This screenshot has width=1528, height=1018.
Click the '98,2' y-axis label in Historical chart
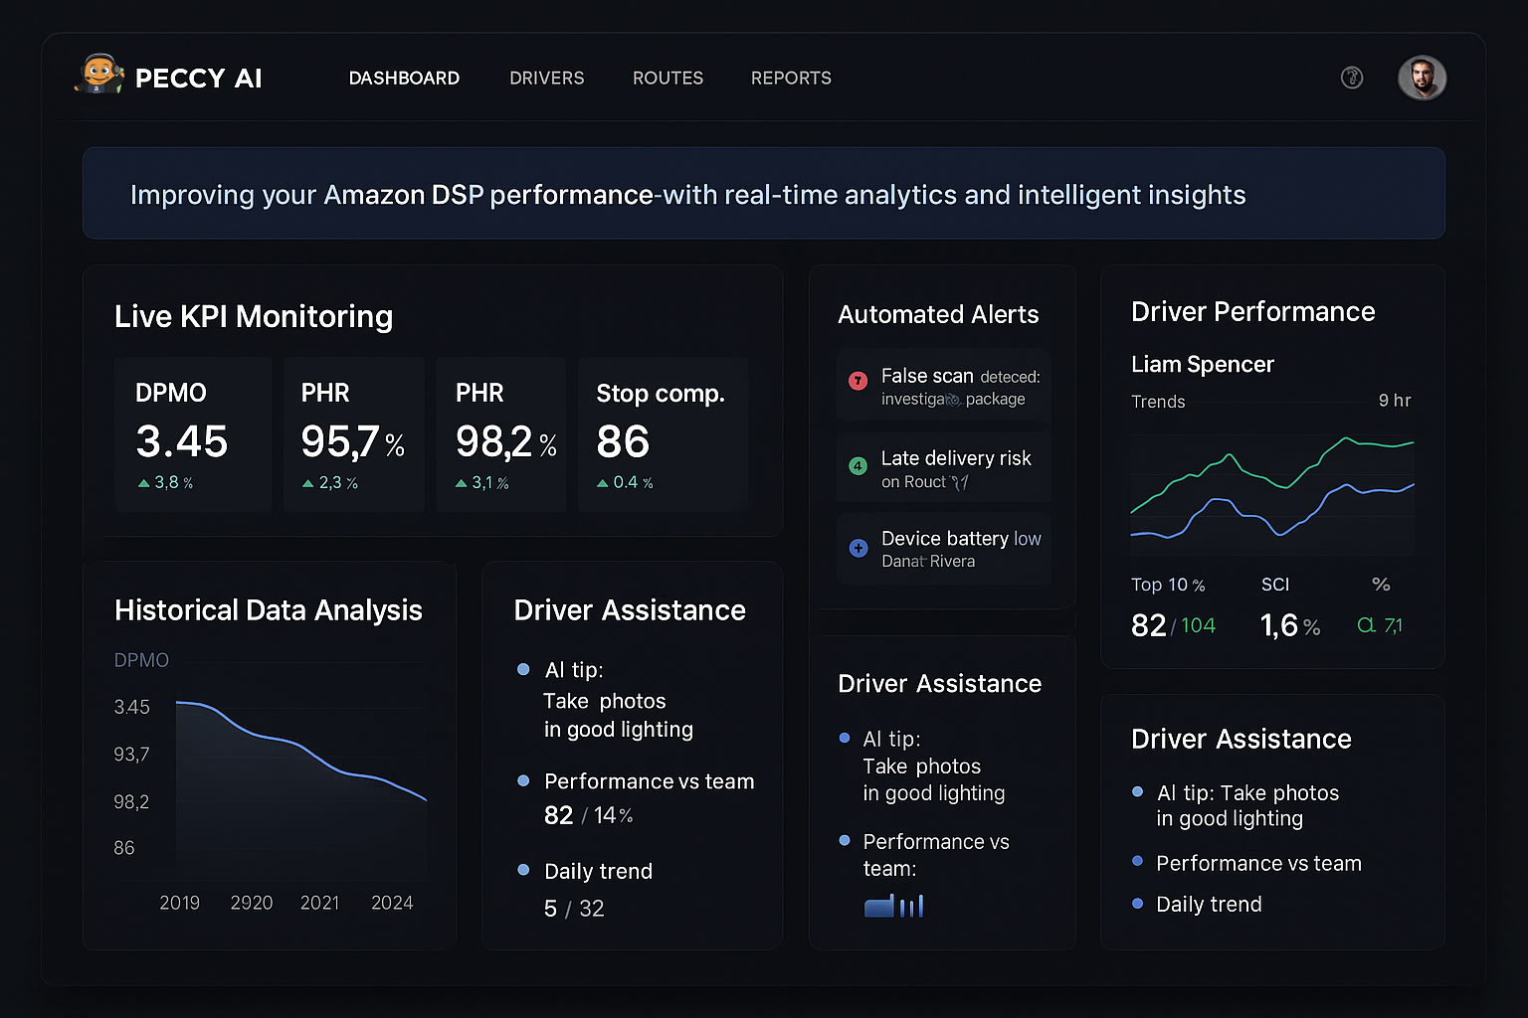coord(131,802)
